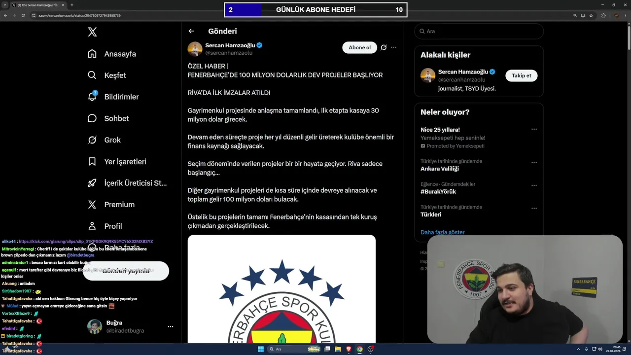The height and width of the screenshot is (355, 631).
Task: Select the Sercan Hamzaoğlu X tab
Action: (37, 5)
